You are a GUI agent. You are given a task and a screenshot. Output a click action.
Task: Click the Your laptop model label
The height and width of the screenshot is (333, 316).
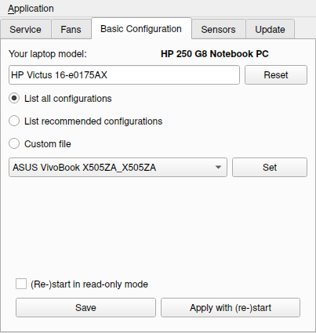[48, 54]
